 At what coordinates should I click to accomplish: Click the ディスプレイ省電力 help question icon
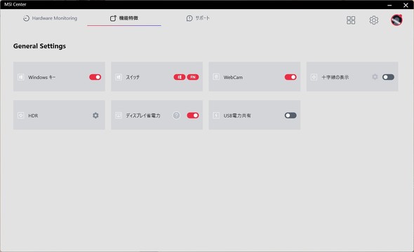176,115
